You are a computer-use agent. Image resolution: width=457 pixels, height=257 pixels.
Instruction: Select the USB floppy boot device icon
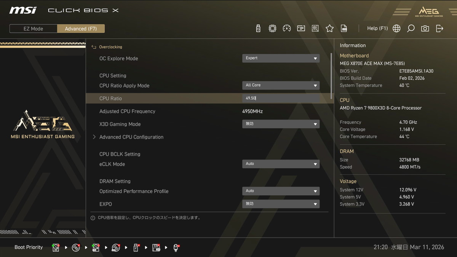[x=156, y=247]
